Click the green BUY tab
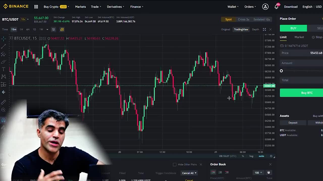This screenshot has height=181, width=323. 293,28
